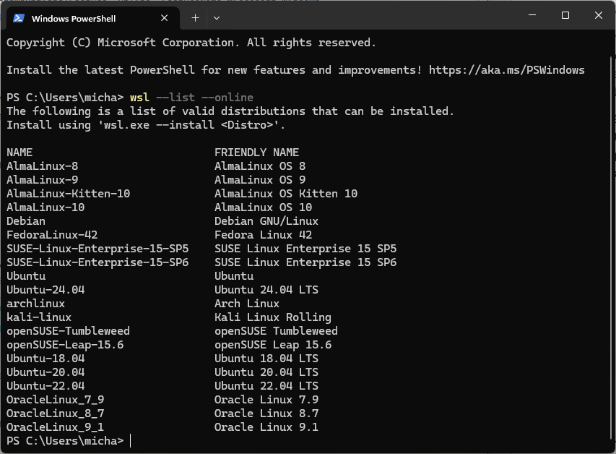616x454 pixels.
Task: Click the Ubuntu-24.04 distribution name
Action: click(45, 290)
